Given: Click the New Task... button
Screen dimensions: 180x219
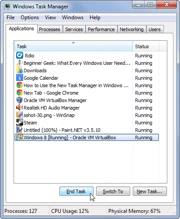Looking at the screenshot, I should [x=150, y=191].
